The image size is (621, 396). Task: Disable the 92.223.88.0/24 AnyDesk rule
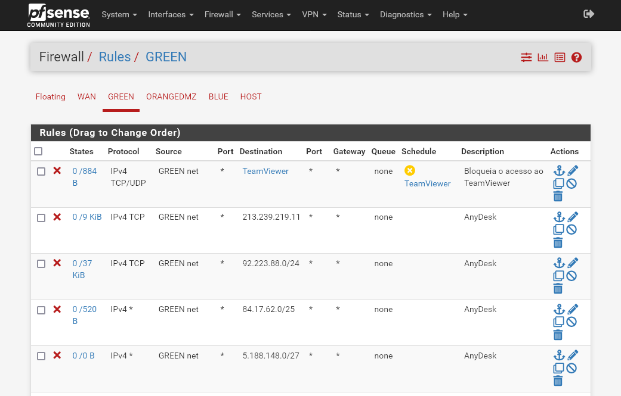tap(571, 276)
